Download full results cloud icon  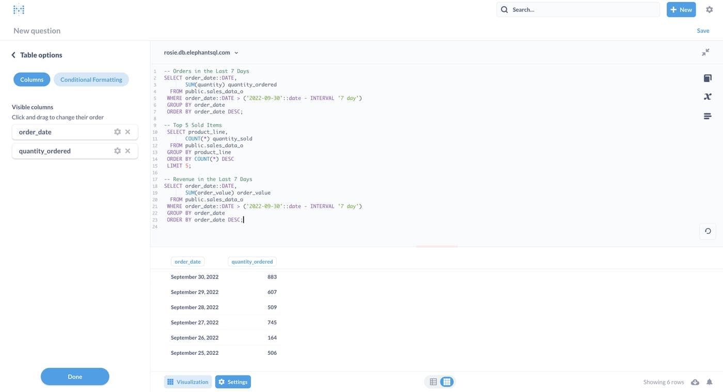(695, 382)
